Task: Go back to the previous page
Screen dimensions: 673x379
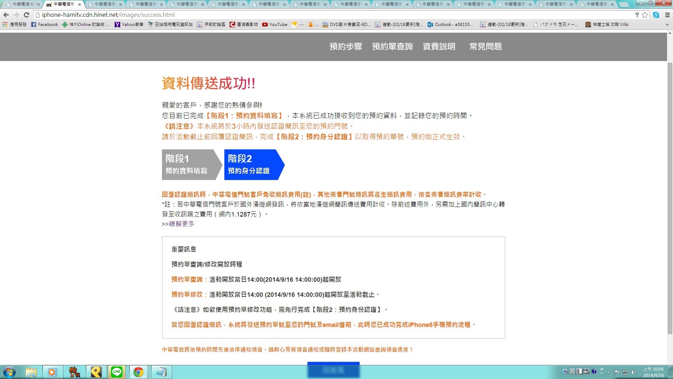Action: click(x=6, y=15)
